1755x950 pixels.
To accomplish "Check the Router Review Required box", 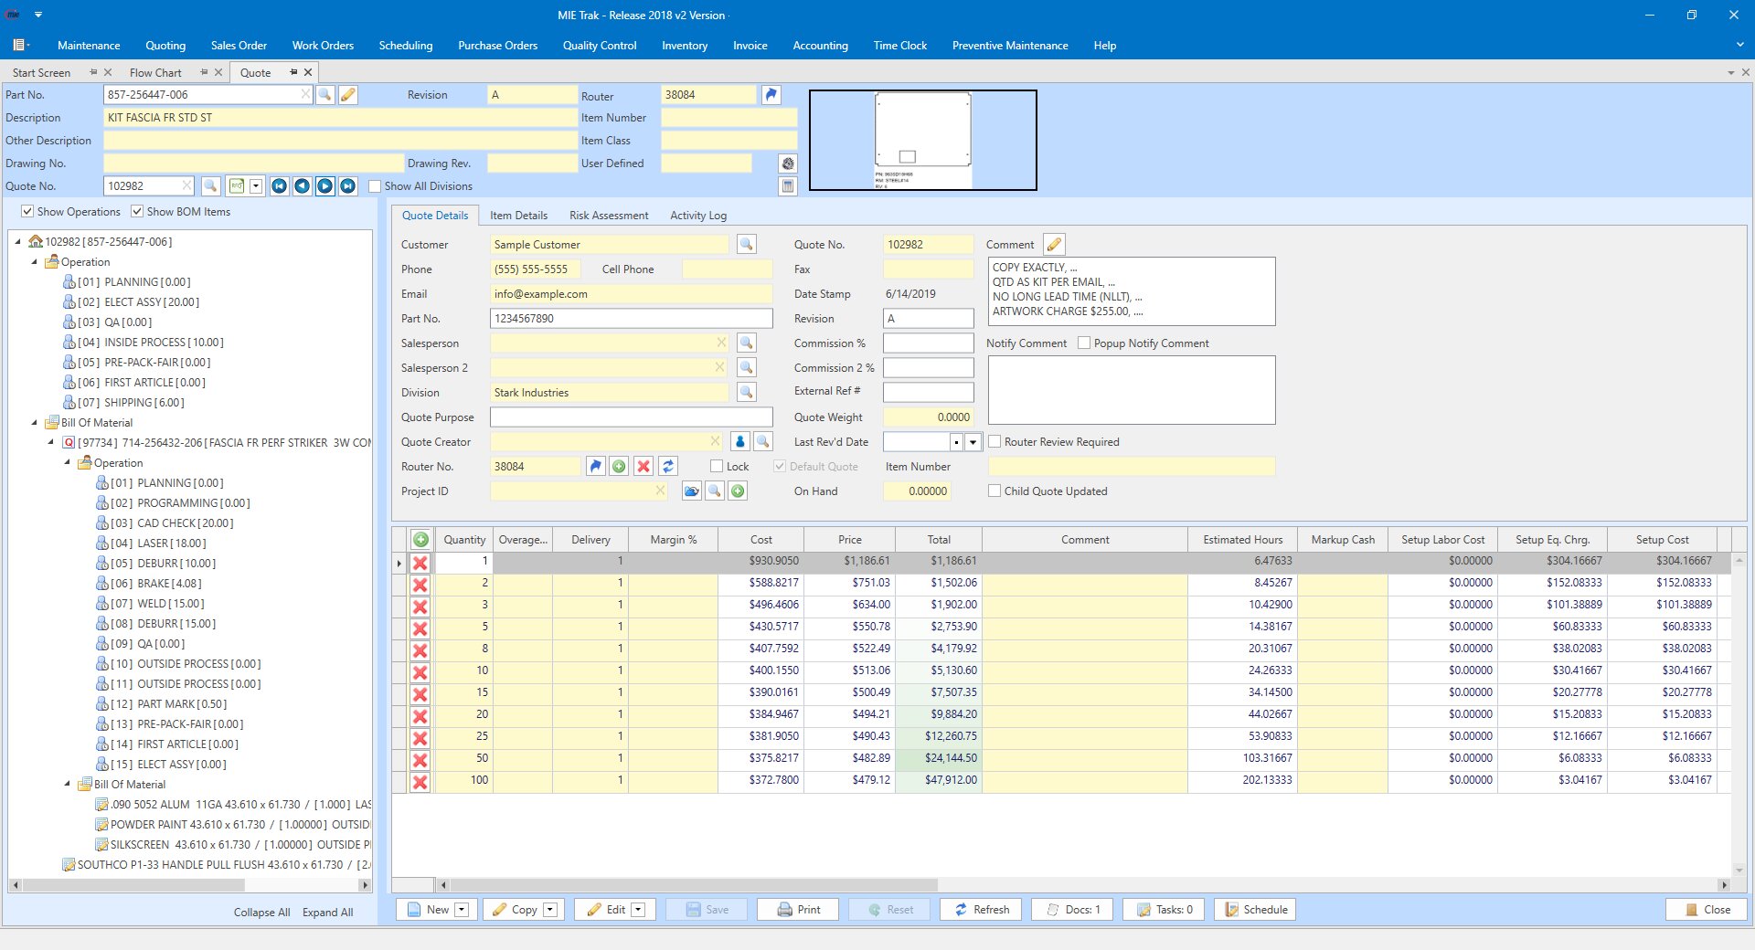I will (994, 442).
